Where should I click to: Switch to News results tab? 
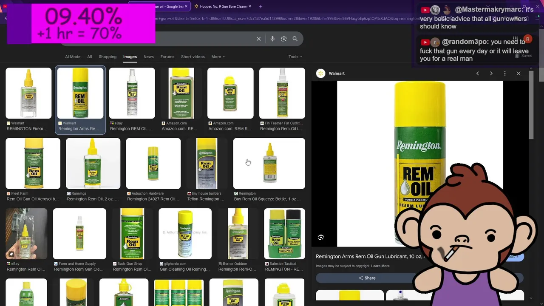[148, 57]
